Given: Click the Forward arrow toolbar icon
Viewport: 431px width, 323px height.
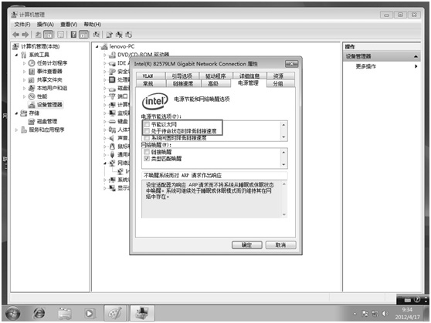Looking at the screenshot, I should tap(25, 35).
